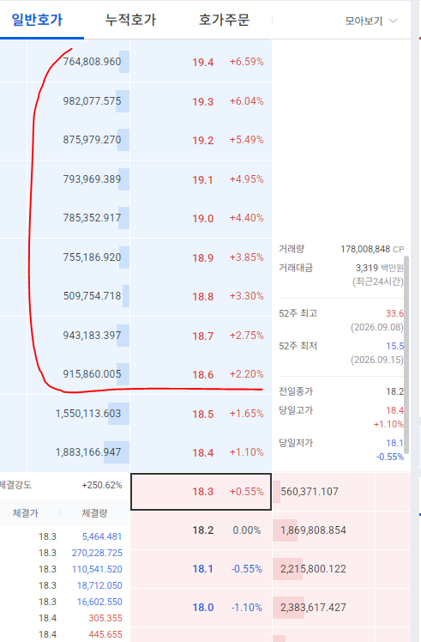Screen dimensions: 421x642
Task: Click ask quantity 982,077.575 bar
Action: tap(123, 101)
